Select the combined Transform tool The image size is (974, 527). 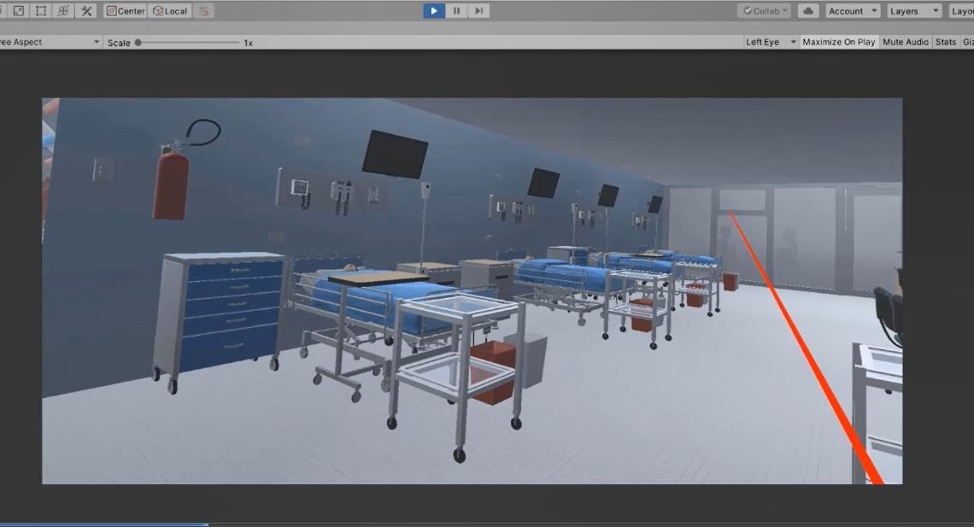point(63,11)
